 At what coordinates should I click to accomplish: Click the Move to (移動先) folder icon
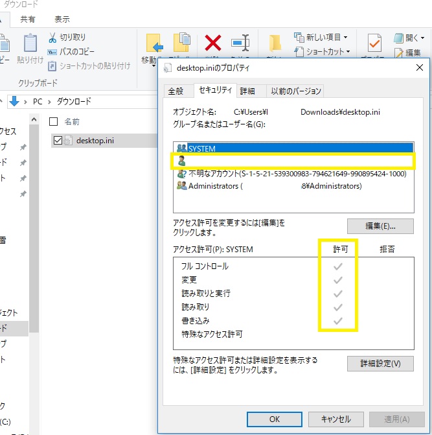coord(154,44)
